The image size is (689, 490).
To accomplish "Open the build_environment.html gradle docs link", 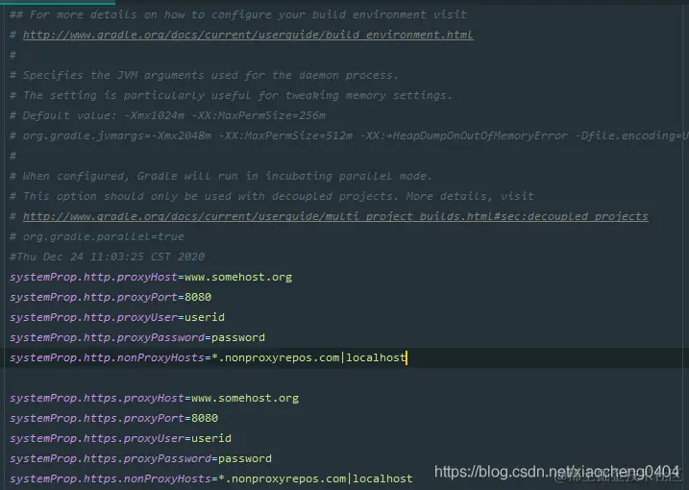I will click(x=248, y=35).
